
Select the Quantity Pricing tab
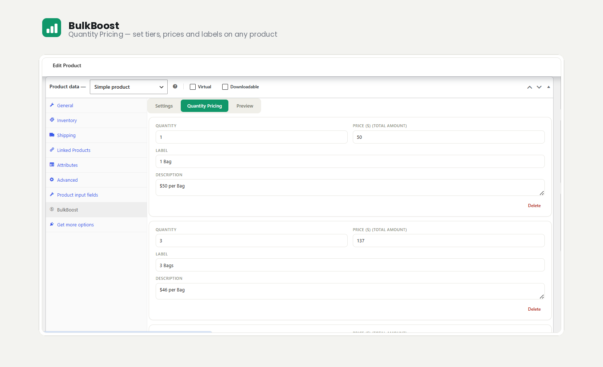coord(204,106)
